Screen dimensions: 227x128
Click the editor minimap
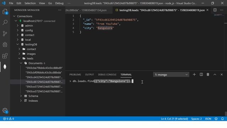click(x=219, y=15)
